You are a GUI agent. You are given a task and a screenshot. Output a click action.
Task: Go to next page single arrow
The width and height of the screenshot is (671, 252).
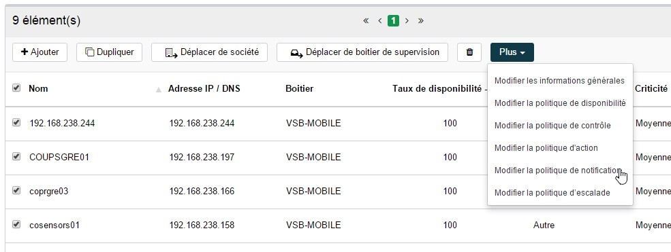pyautogui.click(x=407, y=20)
